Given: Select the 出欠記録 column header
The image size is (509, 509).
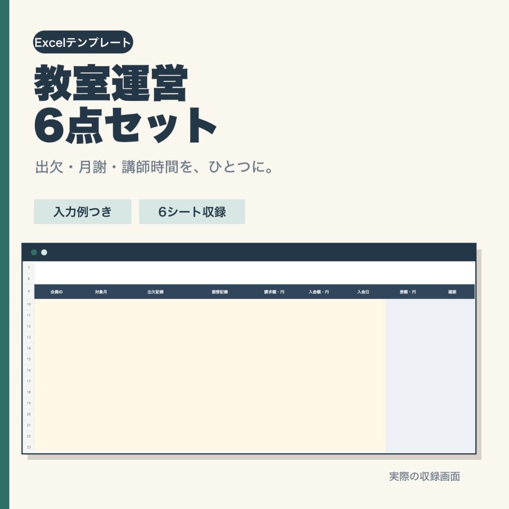Looking at the screenshot, I should pos(156,292).
